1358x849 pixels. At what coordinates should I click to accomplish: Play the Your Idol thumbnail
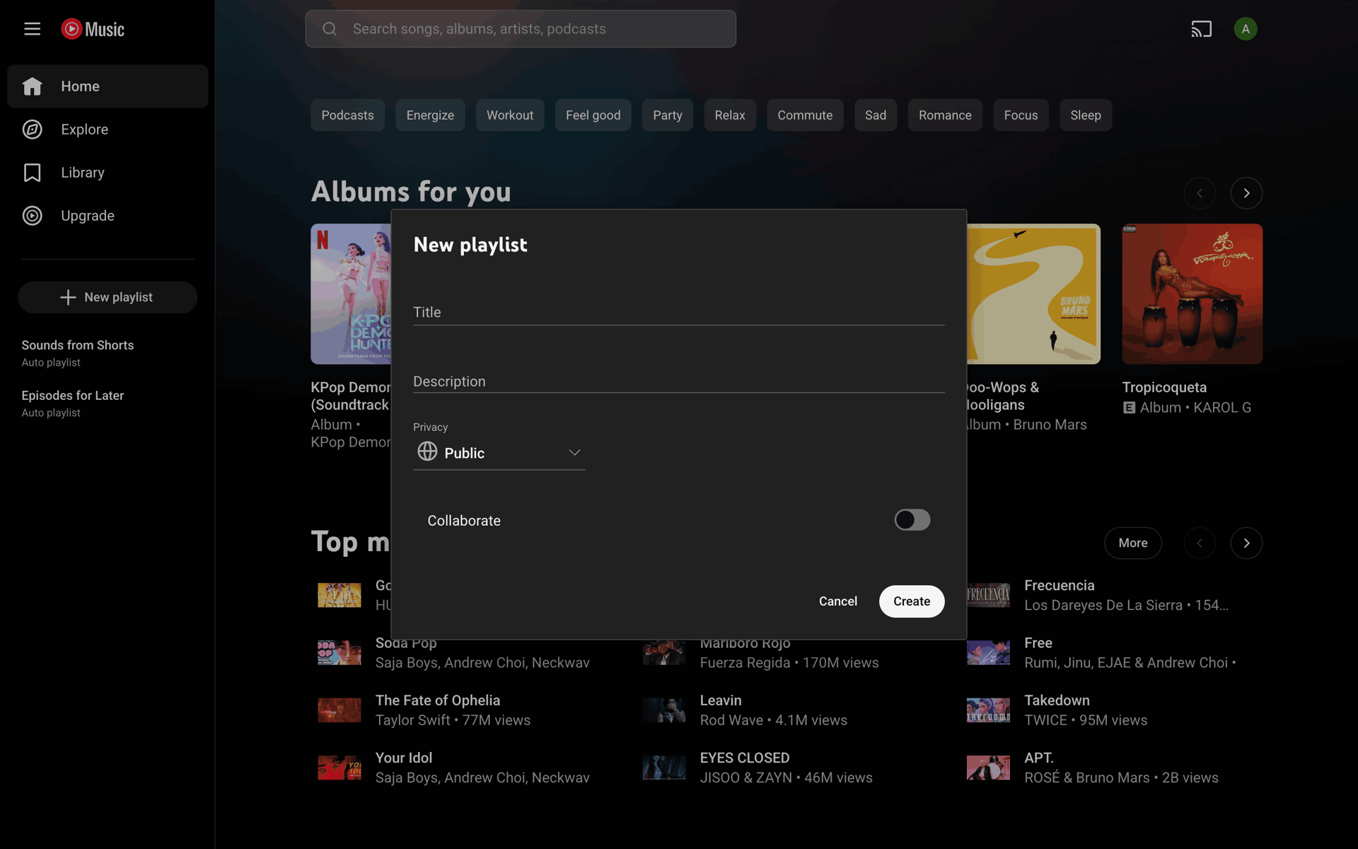[x=339, y=767]
